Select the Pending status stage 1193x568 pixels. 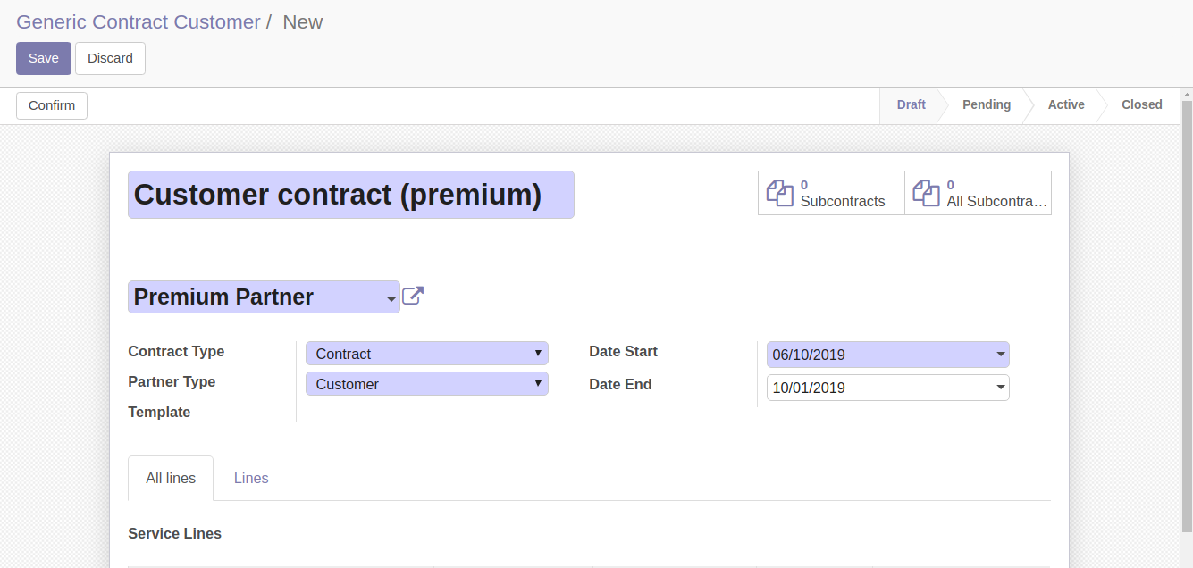pyautogui.click(x=987, y=104)
